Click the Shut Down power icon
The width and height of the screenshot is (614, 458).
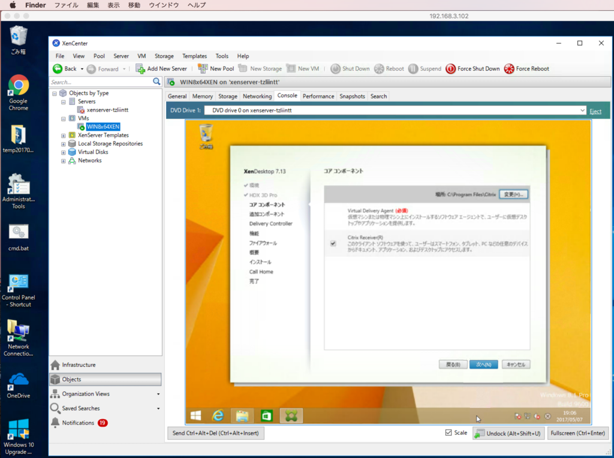coord(335,69)
